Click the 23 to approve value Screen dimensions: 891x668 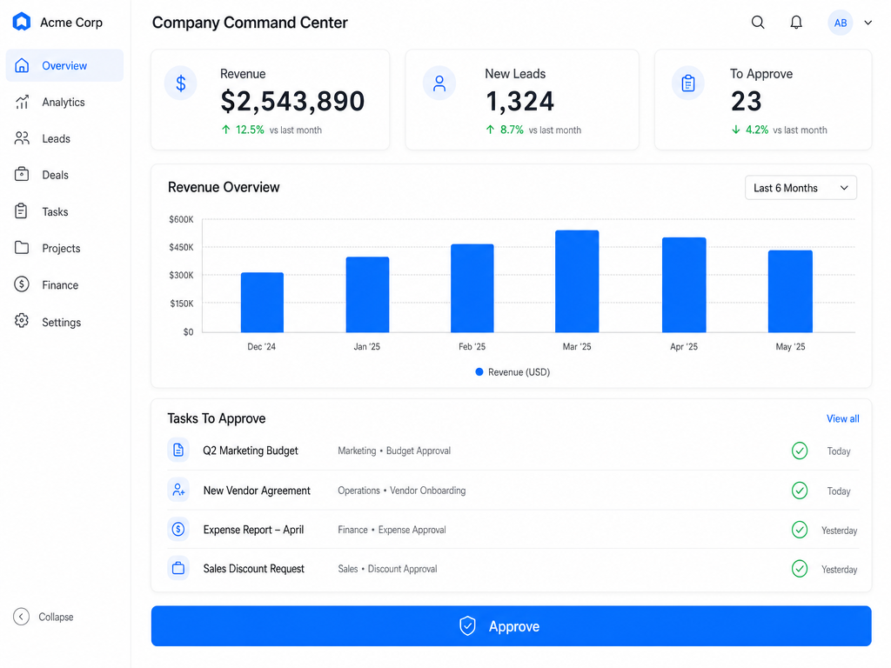tap(746, 102)
